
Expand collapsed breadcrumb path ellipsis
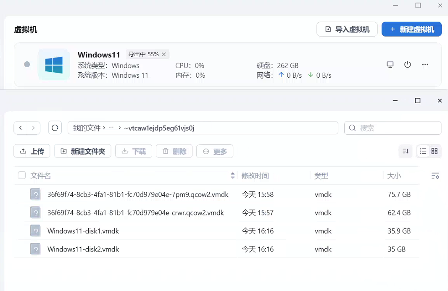(x=111, y=128)
